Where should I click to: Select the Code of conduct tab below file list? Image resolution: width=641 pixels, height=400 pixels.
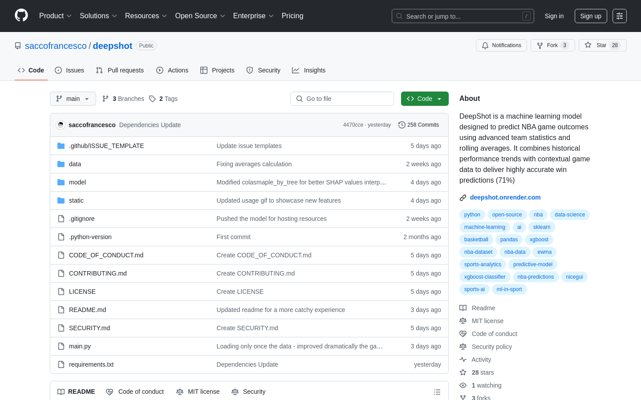tap(135, 392)
